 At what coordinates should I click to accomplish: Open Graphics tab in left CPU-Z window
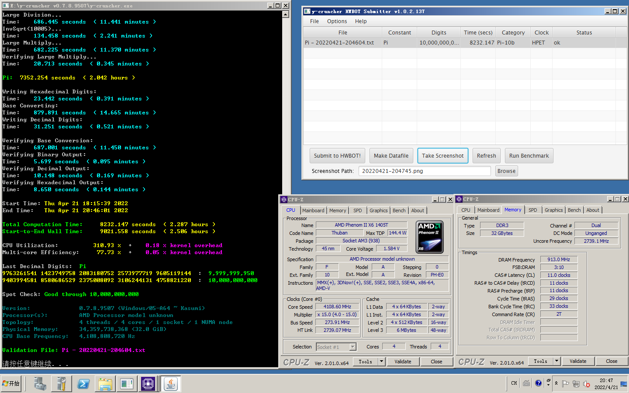pyautogui.click(x=379, y=210)
